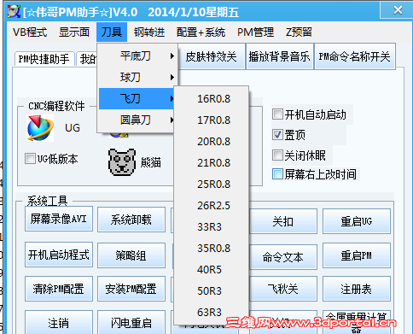This screenshot has width=413, height=334.
Task: Click the 飞秋关 button
Action: 283,289
